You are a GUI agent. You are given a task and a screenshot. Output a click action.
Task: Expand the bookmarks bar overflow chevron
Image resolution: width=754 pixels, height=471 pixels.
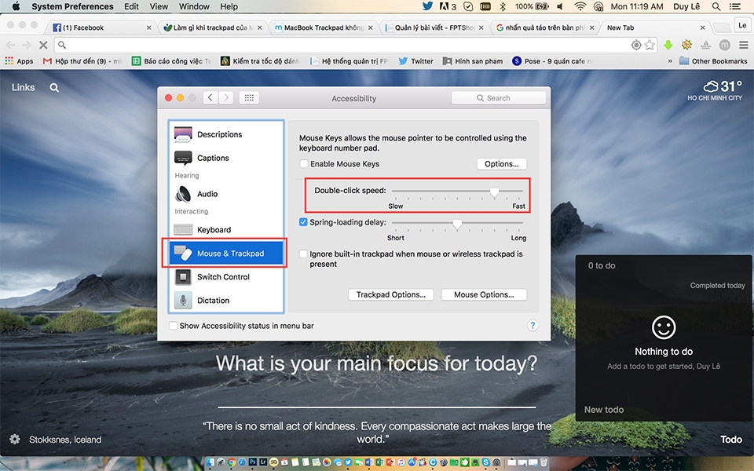(x=670, y=61)
